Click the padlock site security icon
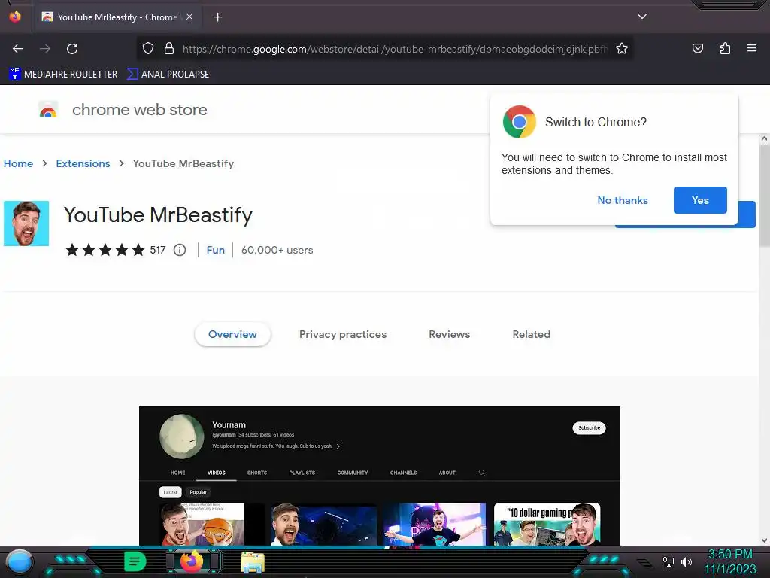This screenshot has width=770, height=578. (169, 48)
